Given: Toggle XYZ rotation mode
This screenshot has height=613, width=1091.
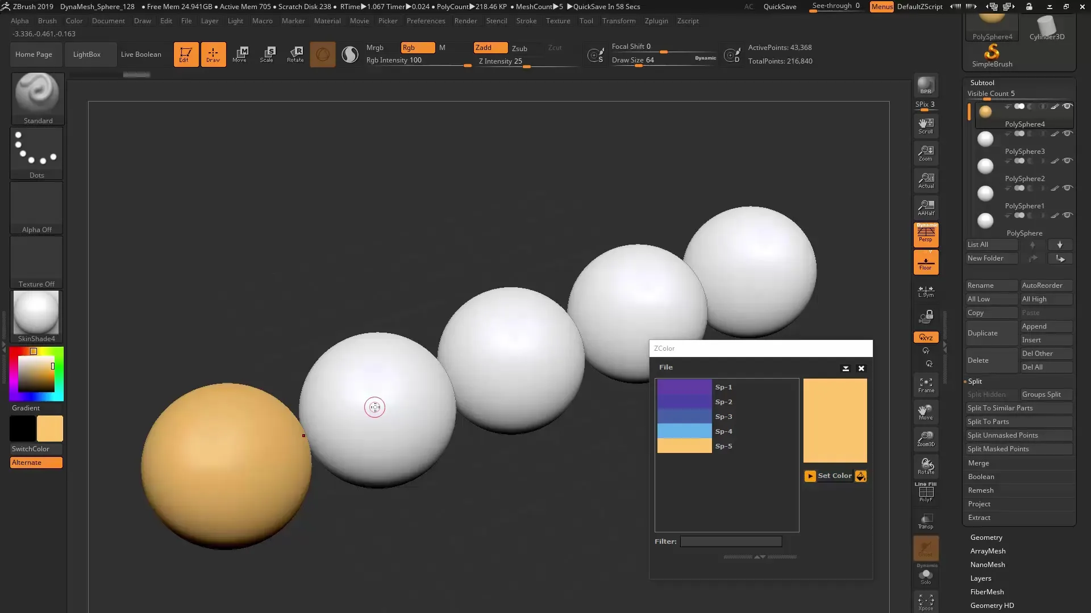Looking at the screenshot, I should 926,337.
